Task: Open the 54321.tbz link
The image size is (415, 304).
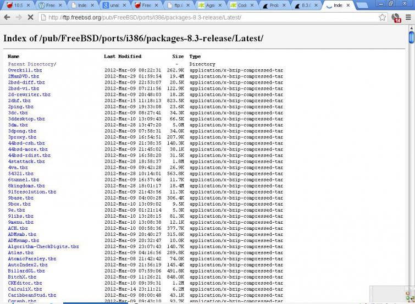Action: click(21, 174)
